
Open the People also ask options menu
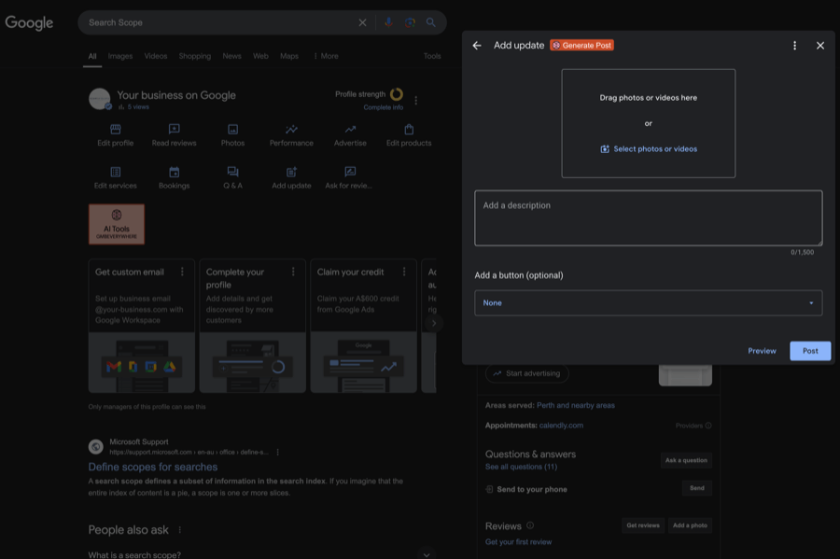click(180, 530)
